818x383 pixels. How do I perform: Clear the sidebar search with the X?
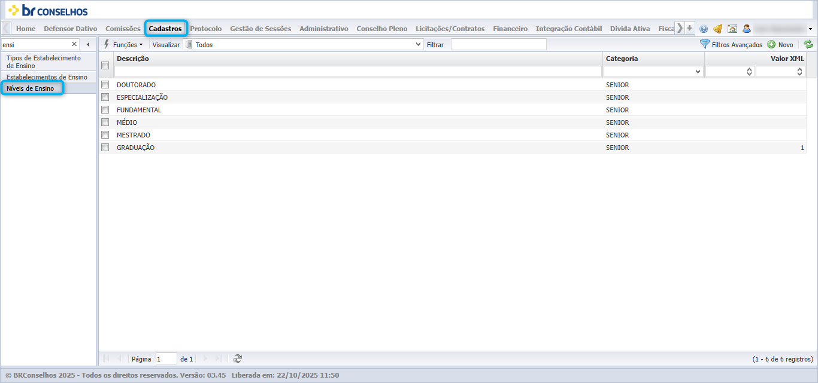[74, 44]
